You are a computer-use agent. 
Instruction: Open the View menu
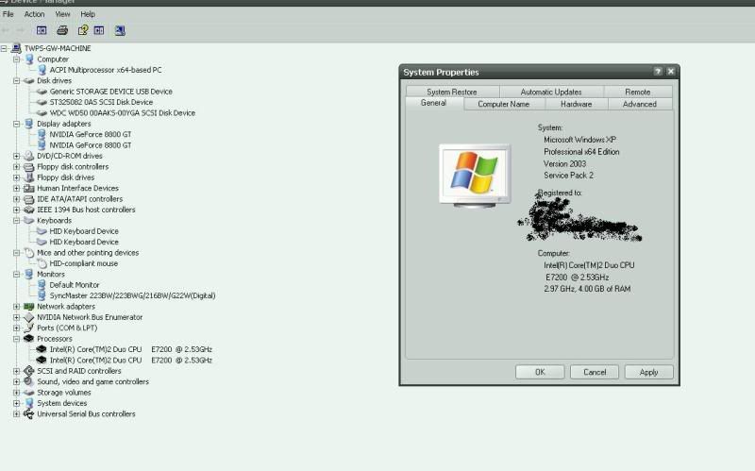coord(62,14)
